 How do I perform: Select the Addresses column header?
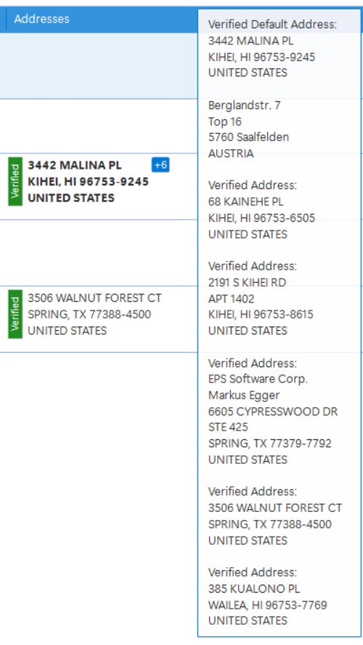point(41,19)
